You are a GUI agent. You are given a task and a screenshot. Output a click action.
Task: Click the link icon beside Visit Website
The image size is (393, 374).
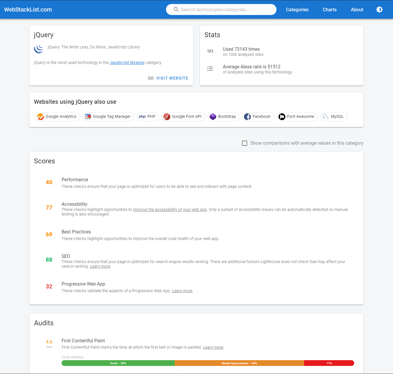coord(151,78)
